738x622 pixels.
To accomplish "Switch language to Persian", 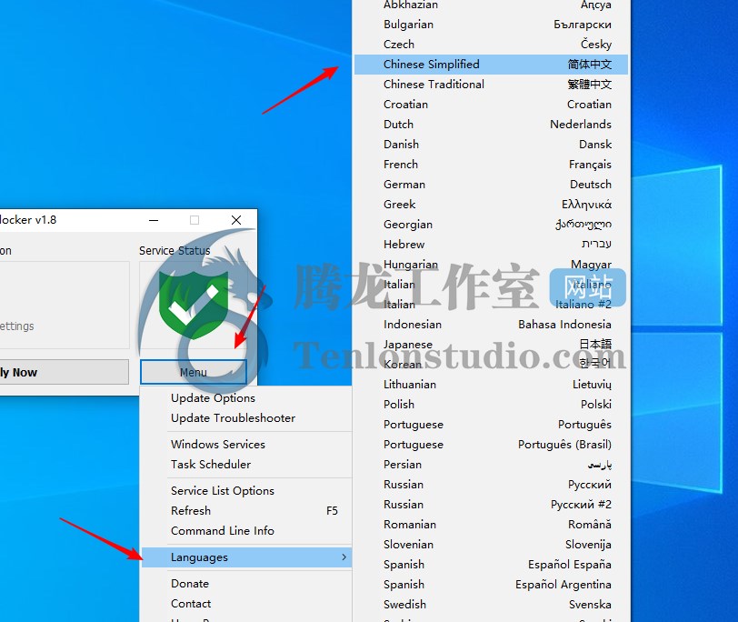I will (x=491, y=465).
